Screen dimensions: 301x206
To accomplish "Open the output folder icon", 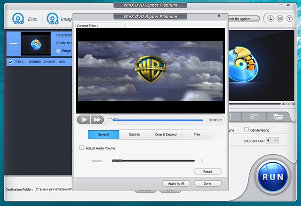I will 278,117.
